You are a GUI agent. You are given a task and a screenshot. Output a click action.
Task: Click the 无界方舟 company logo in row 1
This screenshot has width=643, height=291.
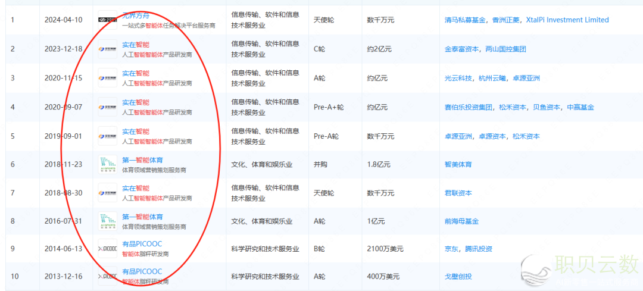pos(108,20)
